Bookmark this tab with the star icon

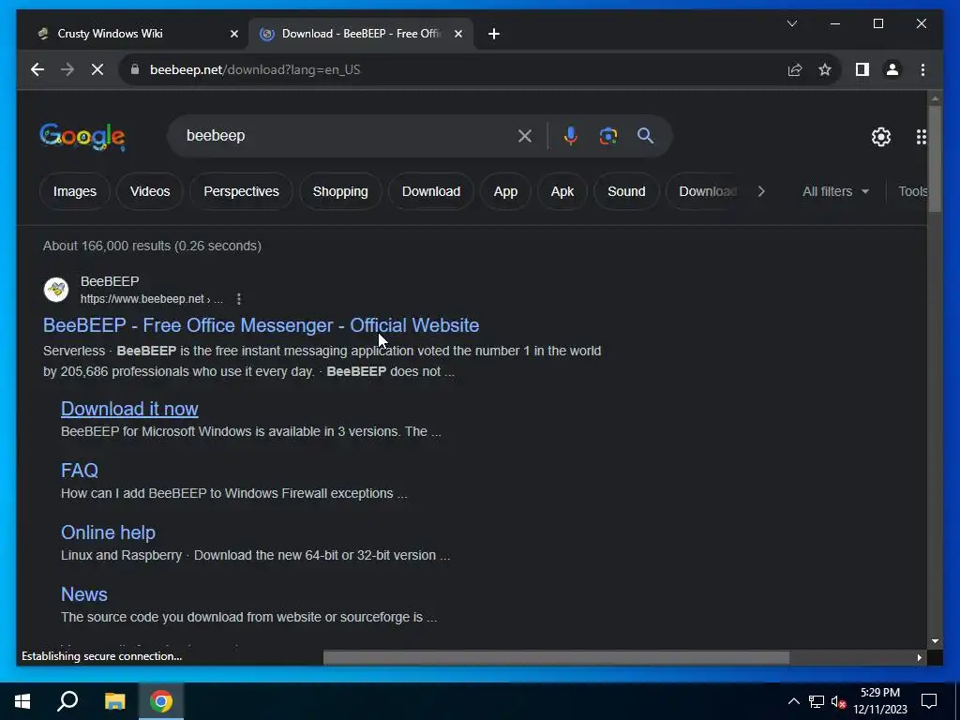[825, 69]
